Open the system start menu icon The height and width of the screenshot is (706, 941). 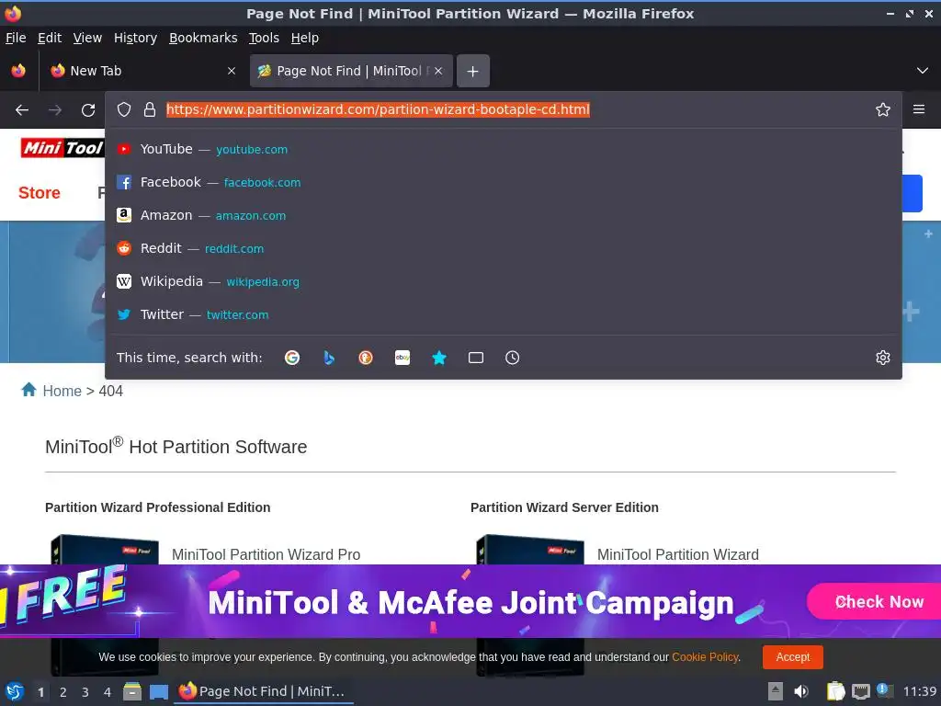[x=15, y=691]
